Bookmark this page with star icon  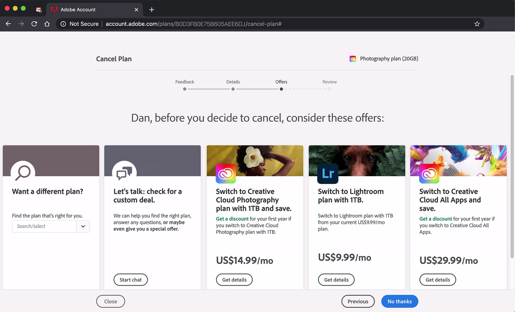pyautogui.click(x=477, y=24)
